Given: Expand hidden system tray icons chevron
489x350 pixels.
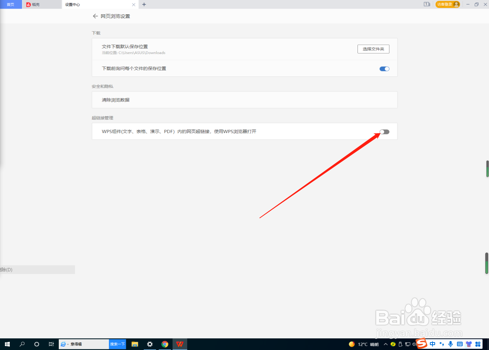Looking at the screenshot, I should pyautogui.click(x=385, y=344).
